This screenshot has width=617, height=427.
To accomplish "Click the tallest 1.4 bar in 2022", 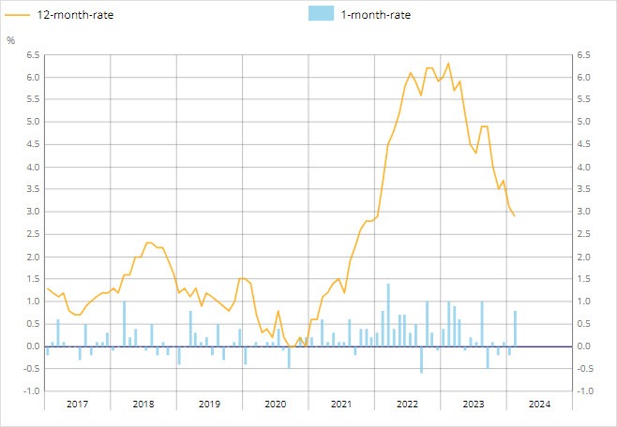I will pos(388,315).
